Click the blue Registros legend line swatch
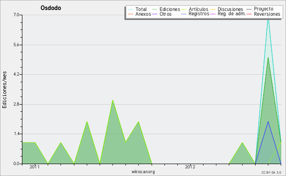This screenshot has width=286, height=176. tap(184, 14)
